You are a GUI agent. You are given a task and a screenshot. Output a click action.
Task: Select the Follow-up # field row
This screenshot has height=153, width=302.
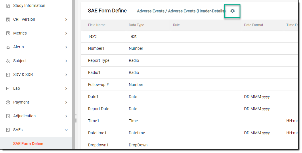(x=190, y=85)
